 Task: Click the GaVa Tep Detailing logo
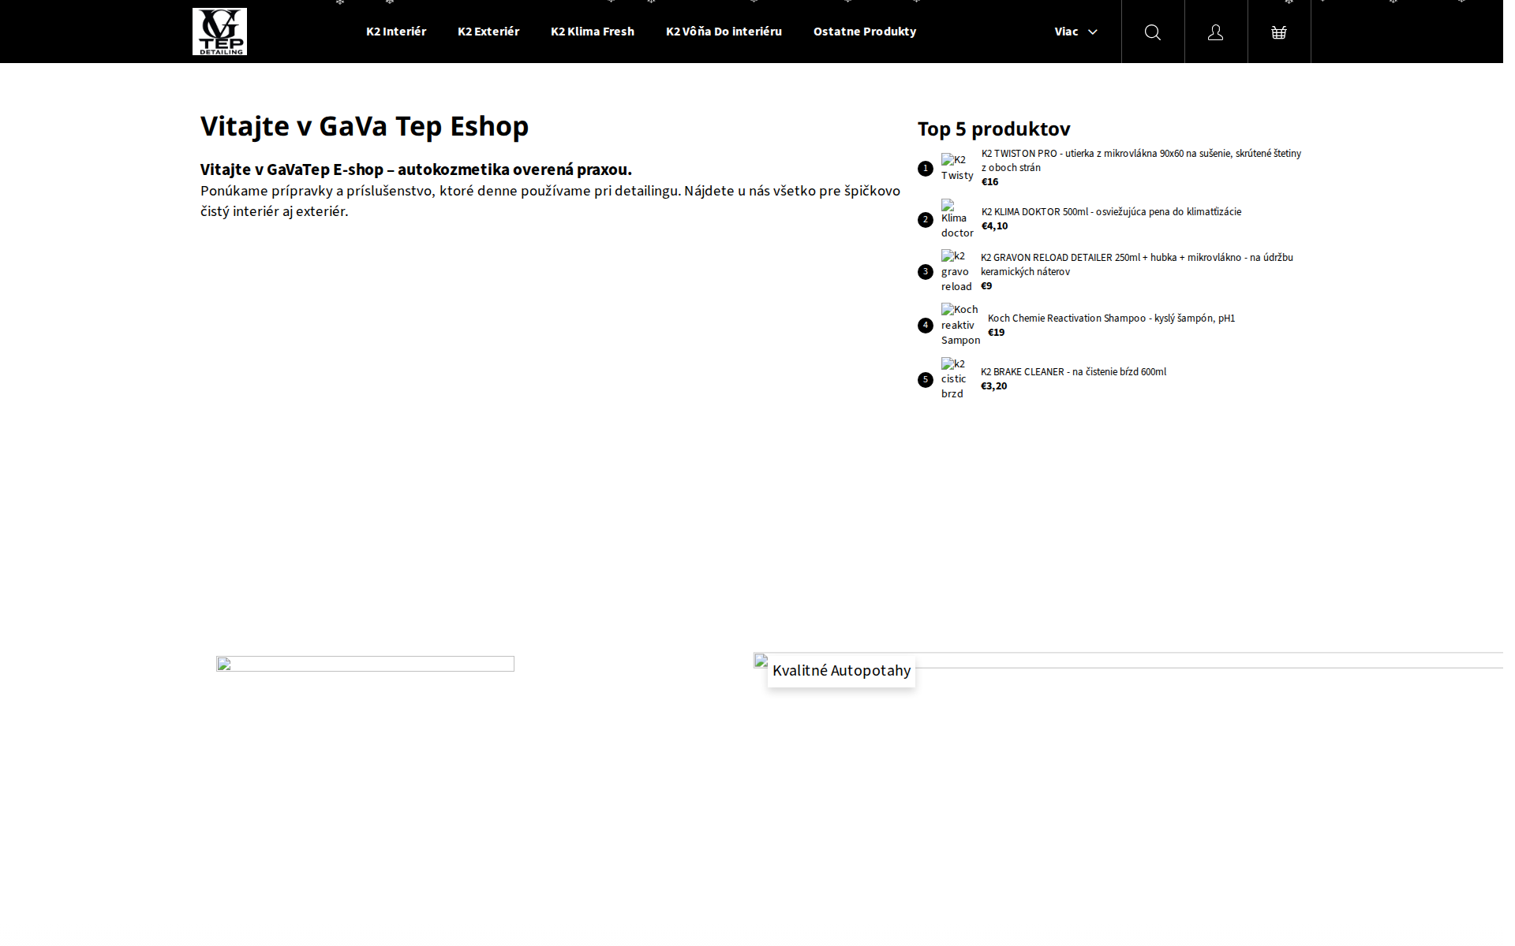(x=219, y=32)
